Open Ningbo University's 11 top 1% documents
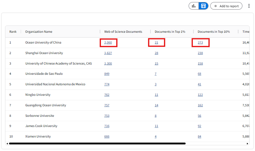The height and width of the screenshot is (151, 255). [156, 95]
